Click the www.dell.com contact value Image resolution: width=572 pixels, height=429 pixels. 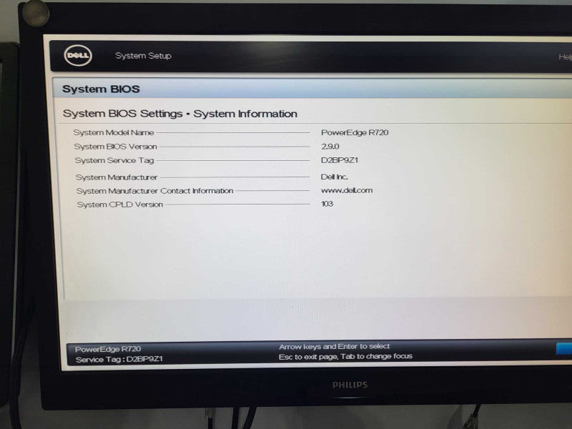coord(347,190)
